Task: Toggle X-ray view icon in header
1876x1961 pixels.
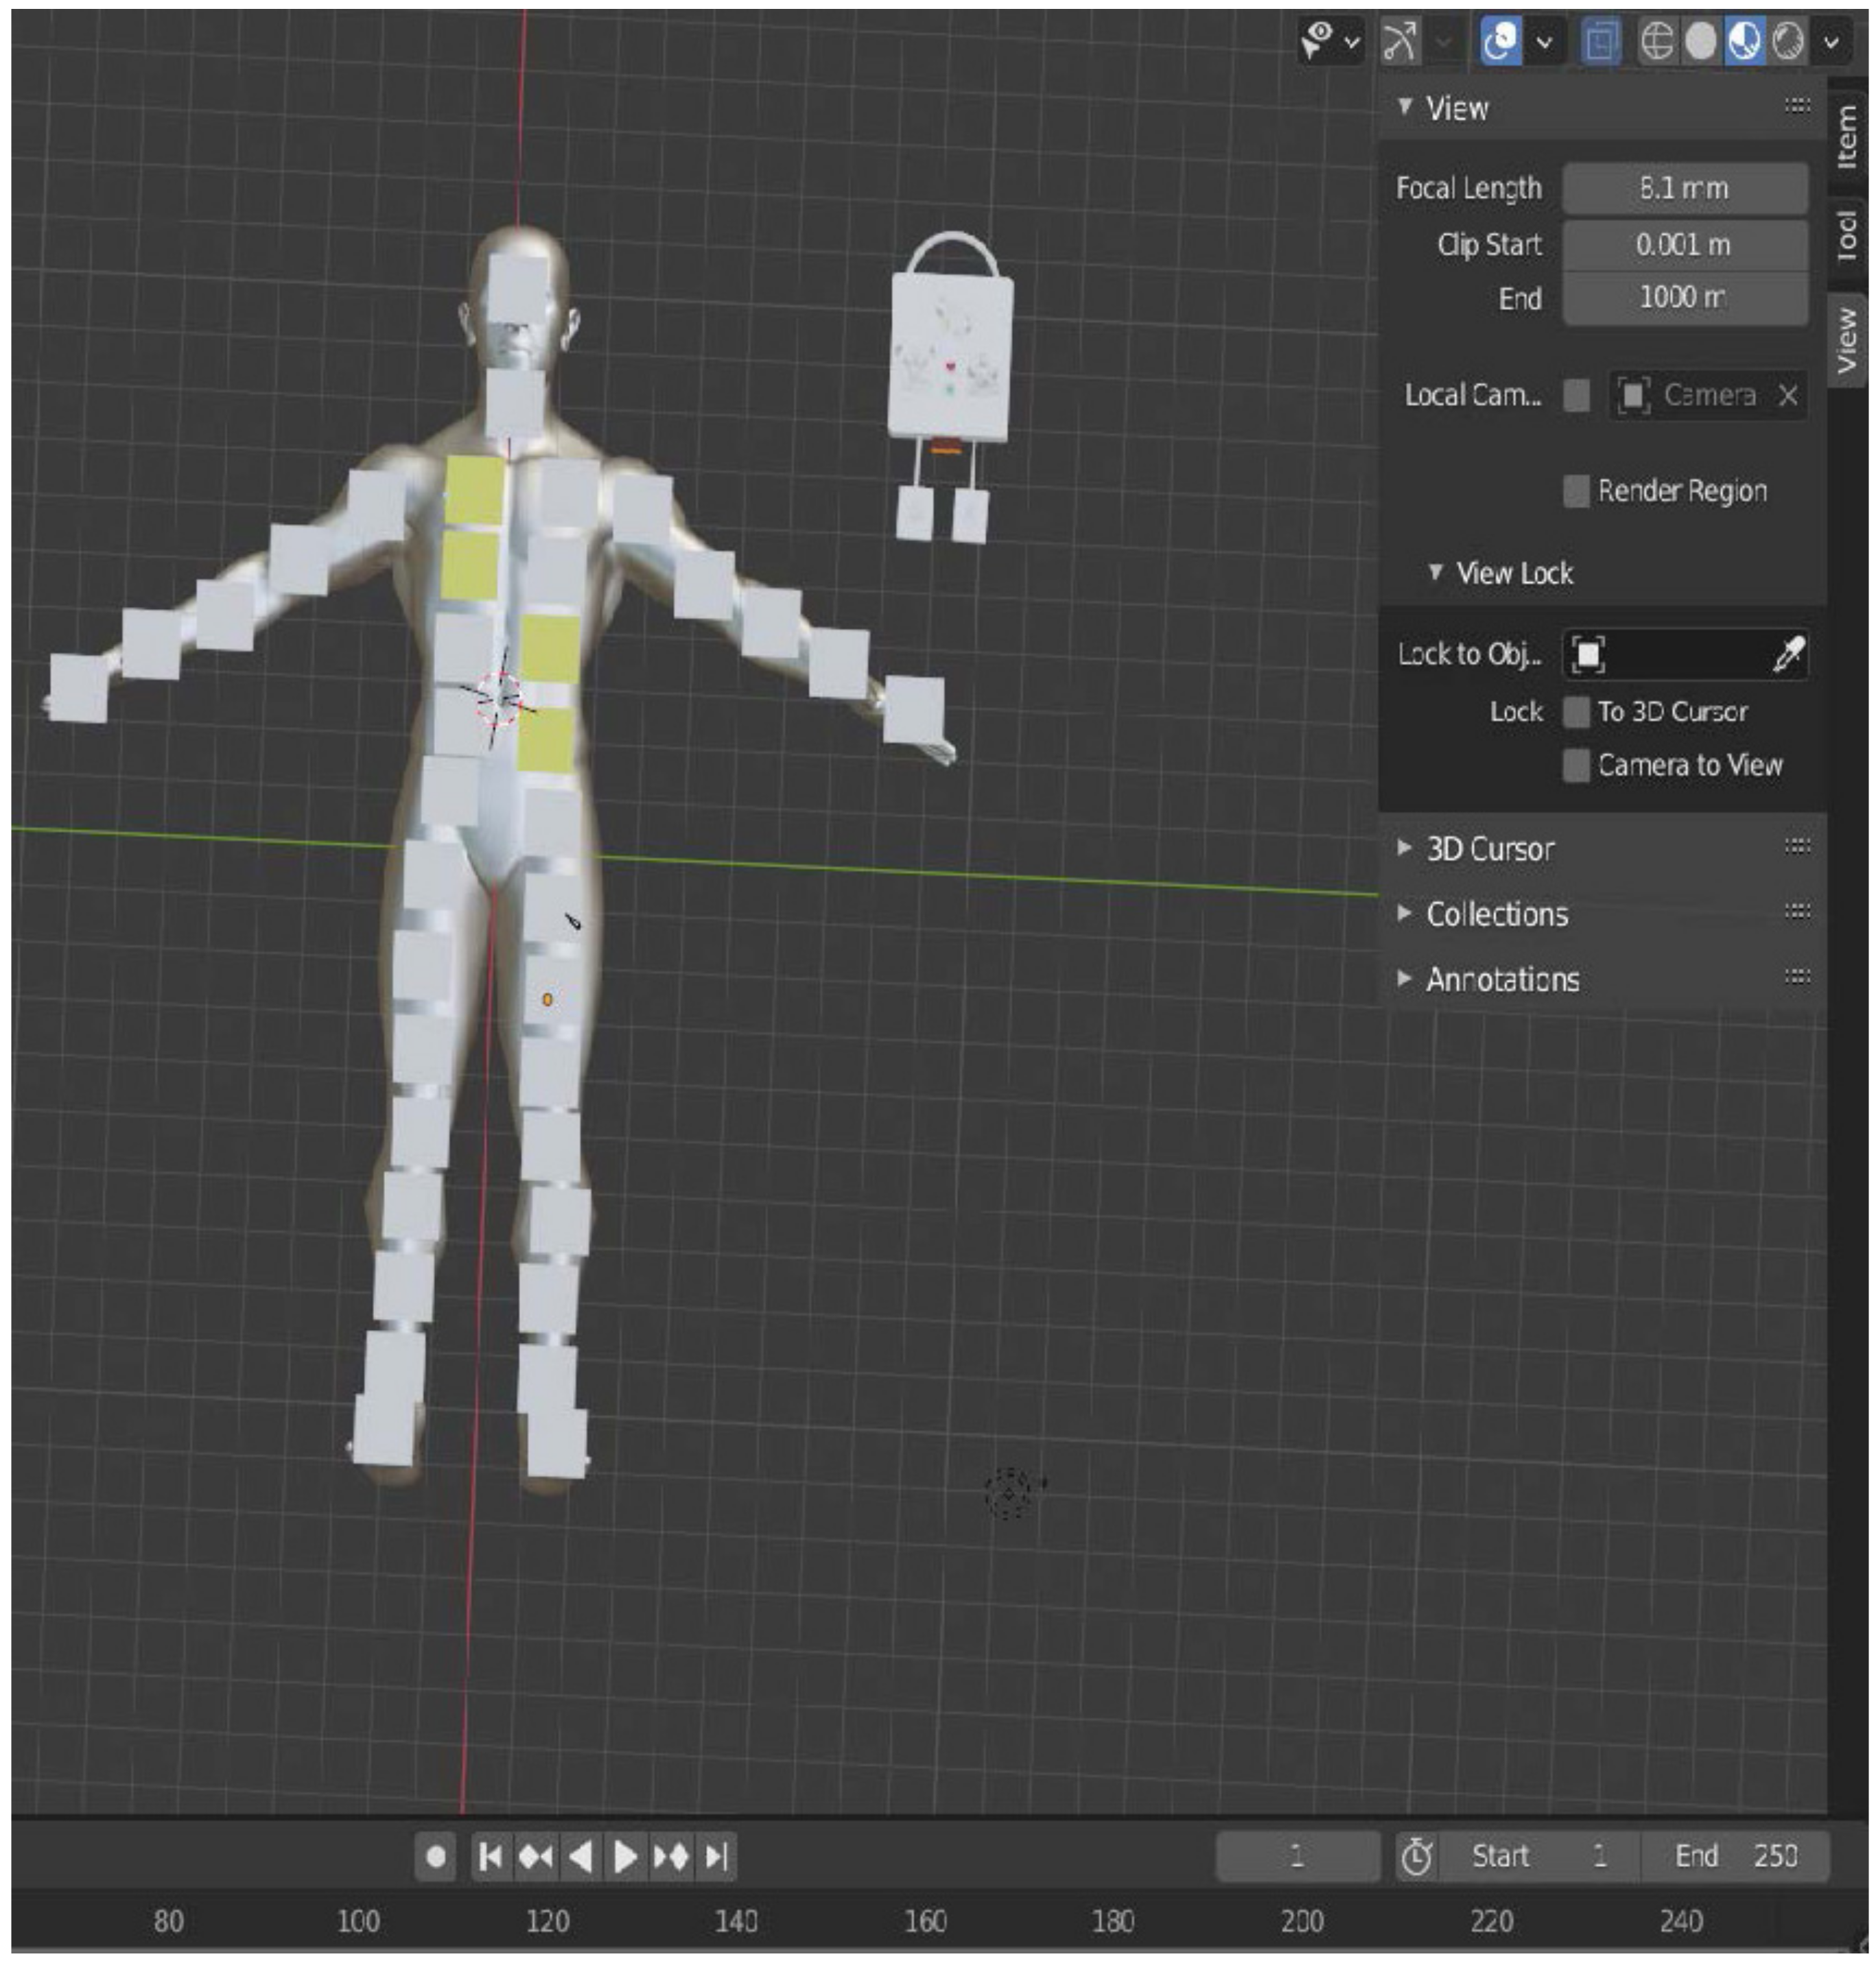Action: (1601, 42)
